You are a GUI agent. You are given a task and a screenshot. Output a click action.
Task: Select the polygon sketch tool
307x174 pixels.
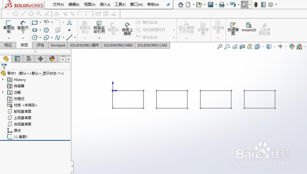(x=46, y=30)
